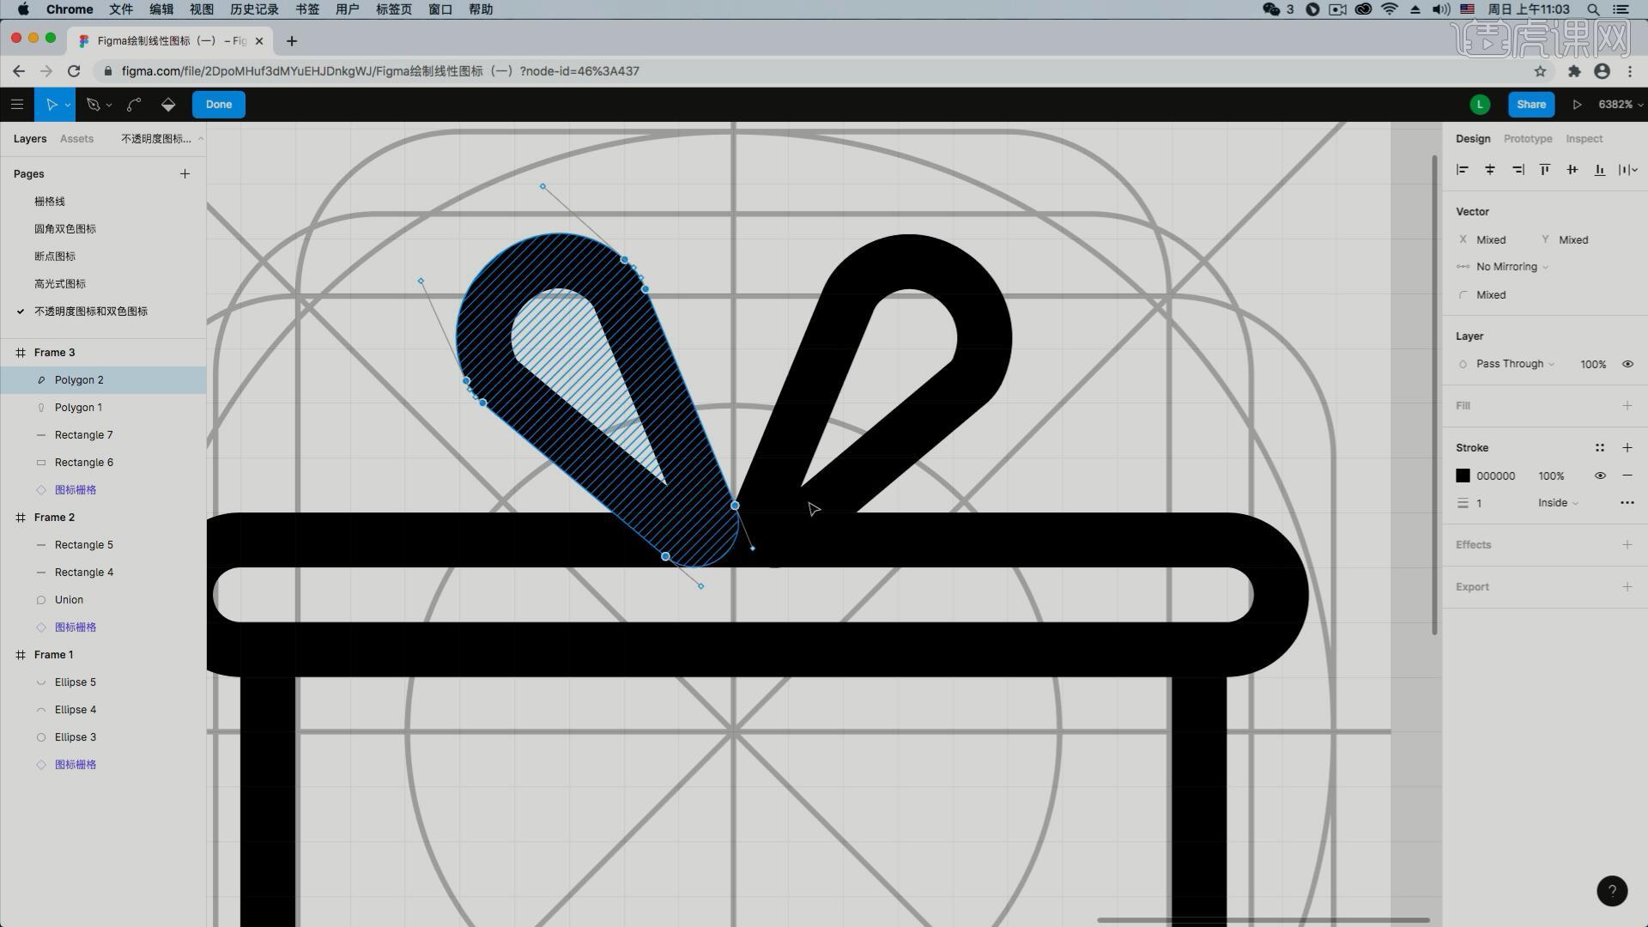1648x927 pixels.
Task: Click the Align bottom icon
Action: click(1600, 170)
